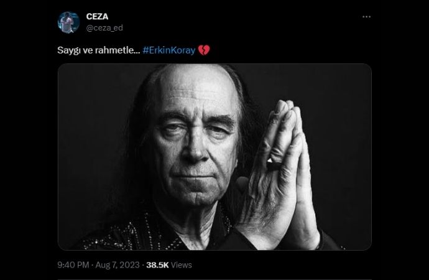Screen dimensions: 429x280
Task: Open the @ceza_ed handle link
Action: (104, 28)
